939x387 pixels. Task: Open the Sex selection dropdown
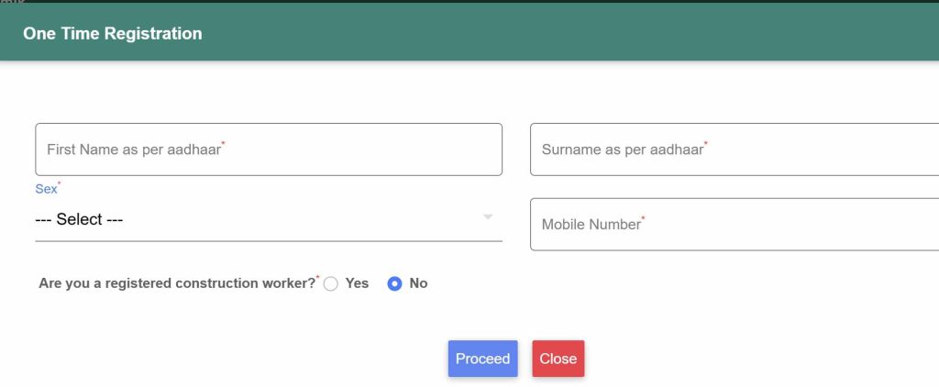(x=268, y=220)
